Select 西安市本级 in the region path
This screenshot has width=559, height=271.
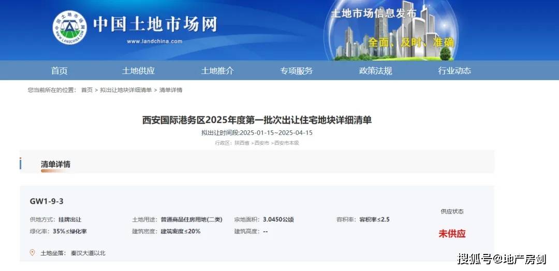(x=287, y=143)
